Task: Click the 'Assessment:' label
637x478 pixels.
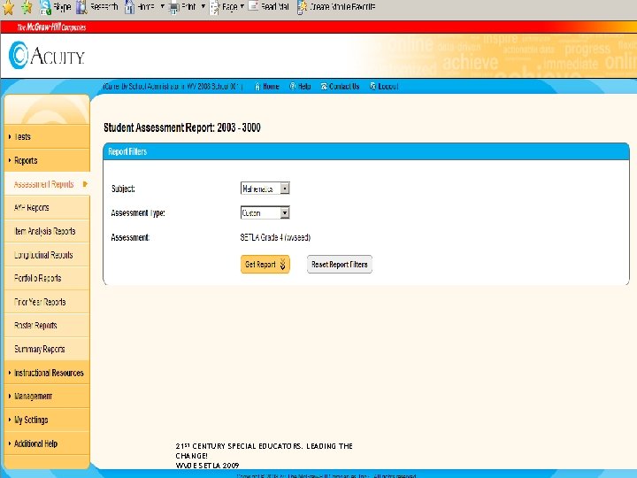Action: click(130, 237)
